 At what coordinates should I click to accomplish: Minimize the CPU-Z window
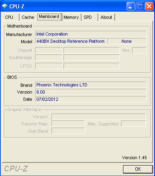coord(131,6)
